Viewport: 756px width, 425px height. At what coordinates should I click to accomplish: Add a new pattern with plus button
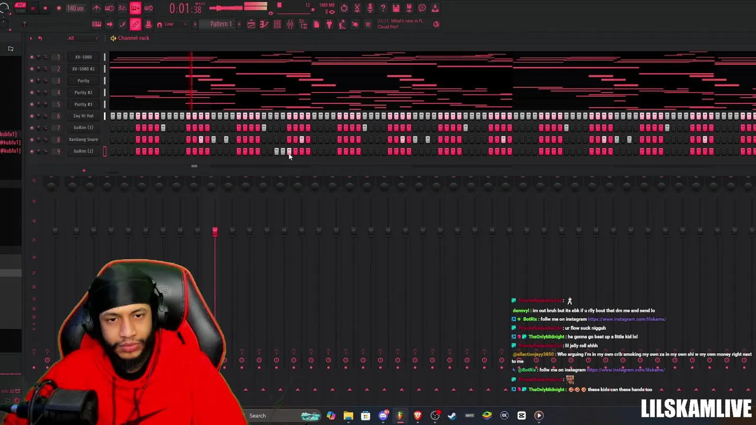[239, 24]
